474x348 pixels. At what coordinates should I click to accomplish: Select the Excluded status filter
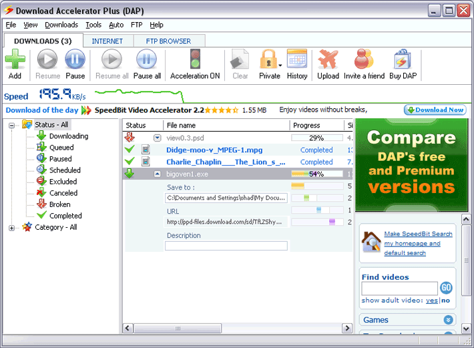pyautogui.click(x=63, y=182)
